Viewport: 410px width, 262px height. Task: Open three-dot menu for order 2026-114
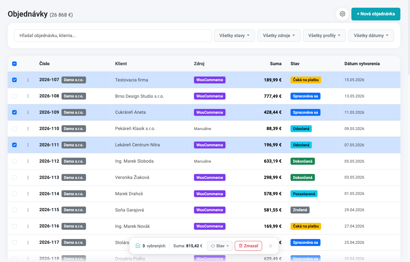28,194
